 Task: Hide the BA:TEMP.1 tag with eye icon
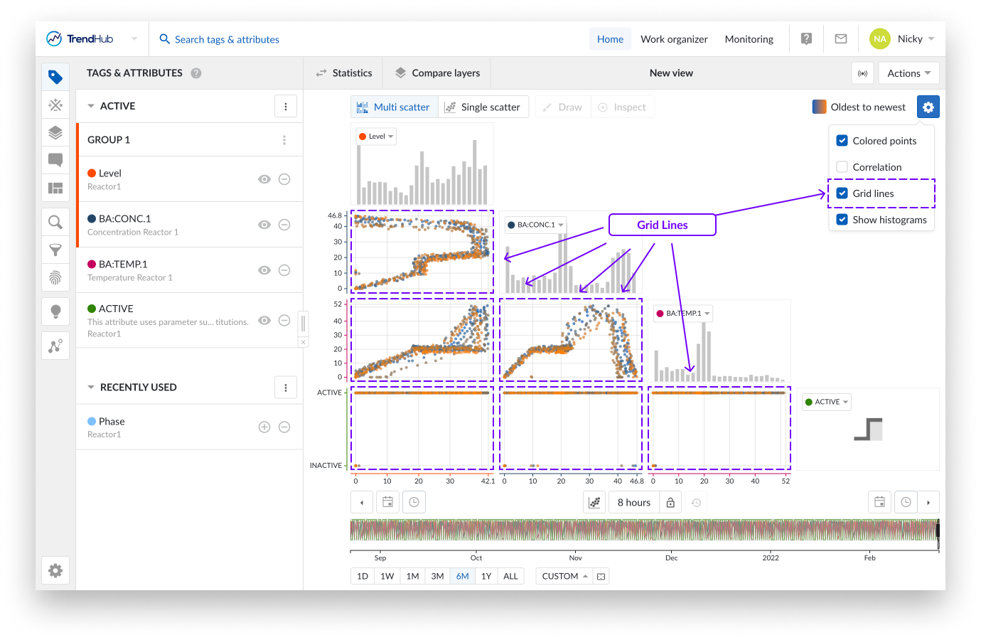(264, 270)
